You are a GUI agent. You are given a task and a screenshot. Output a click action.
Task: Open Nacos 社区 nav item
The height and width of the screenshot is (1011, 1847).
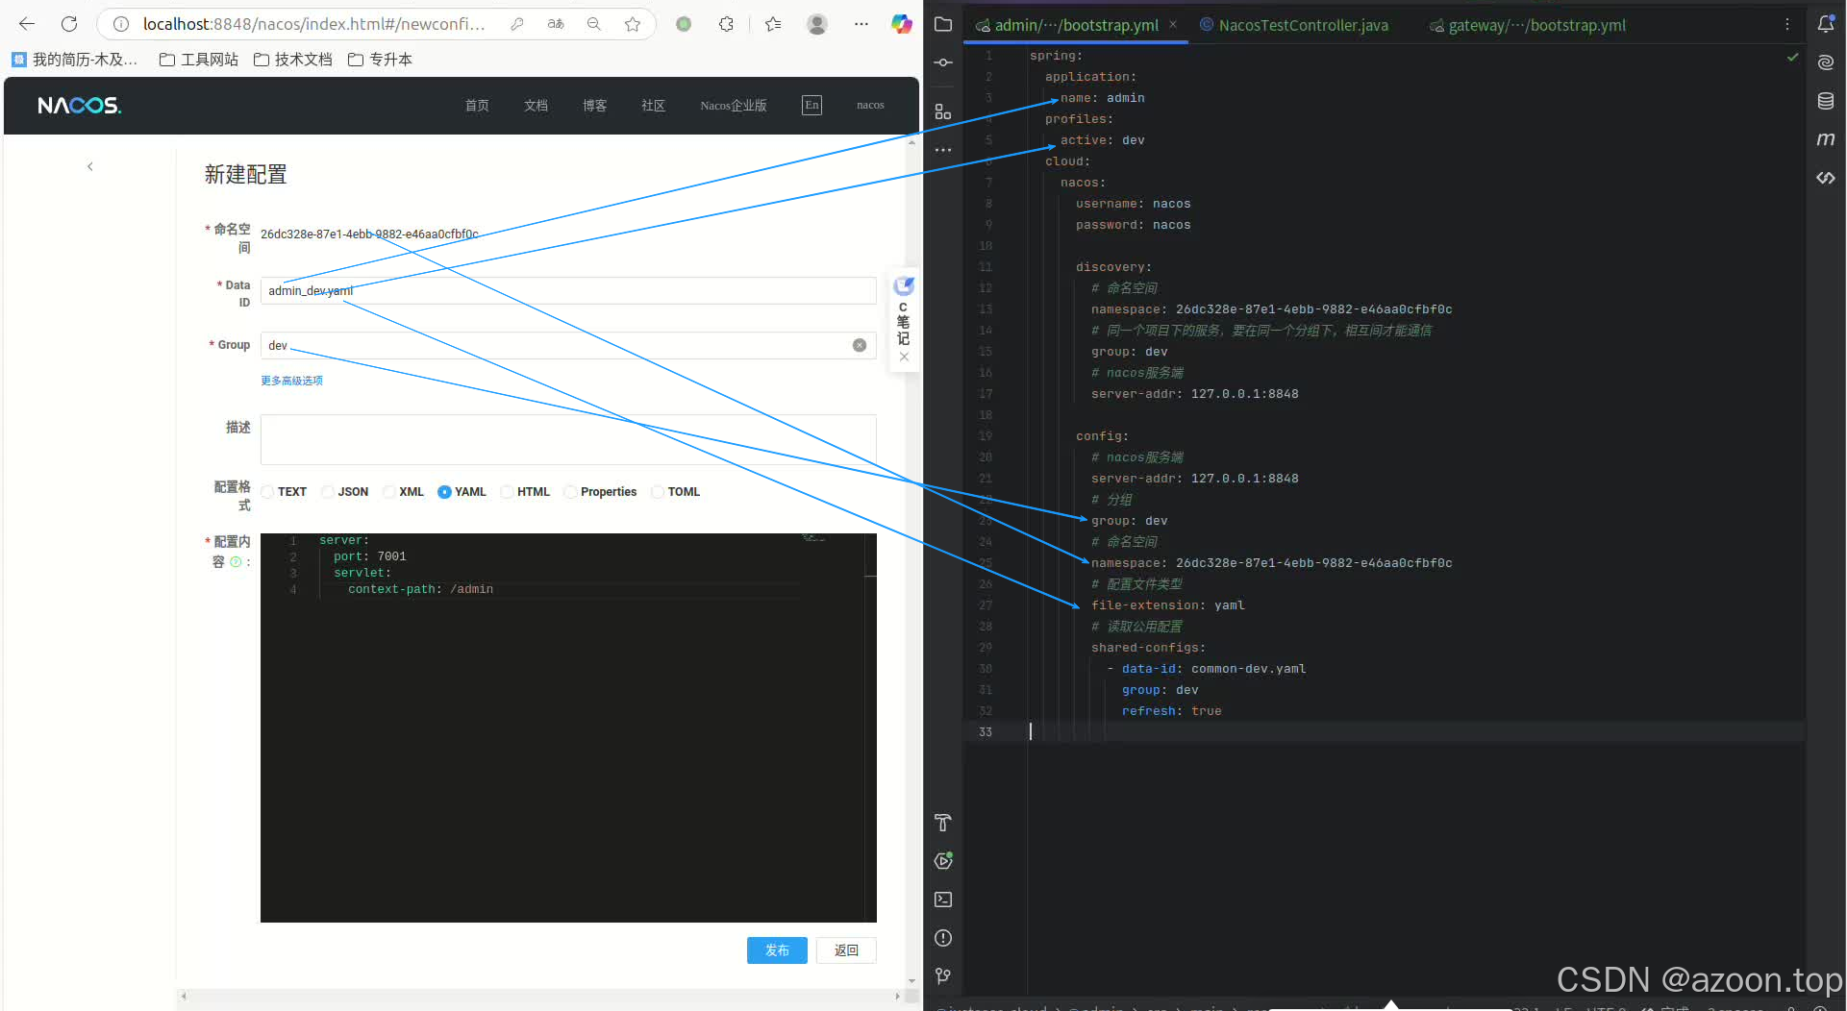tap(653, 106)
